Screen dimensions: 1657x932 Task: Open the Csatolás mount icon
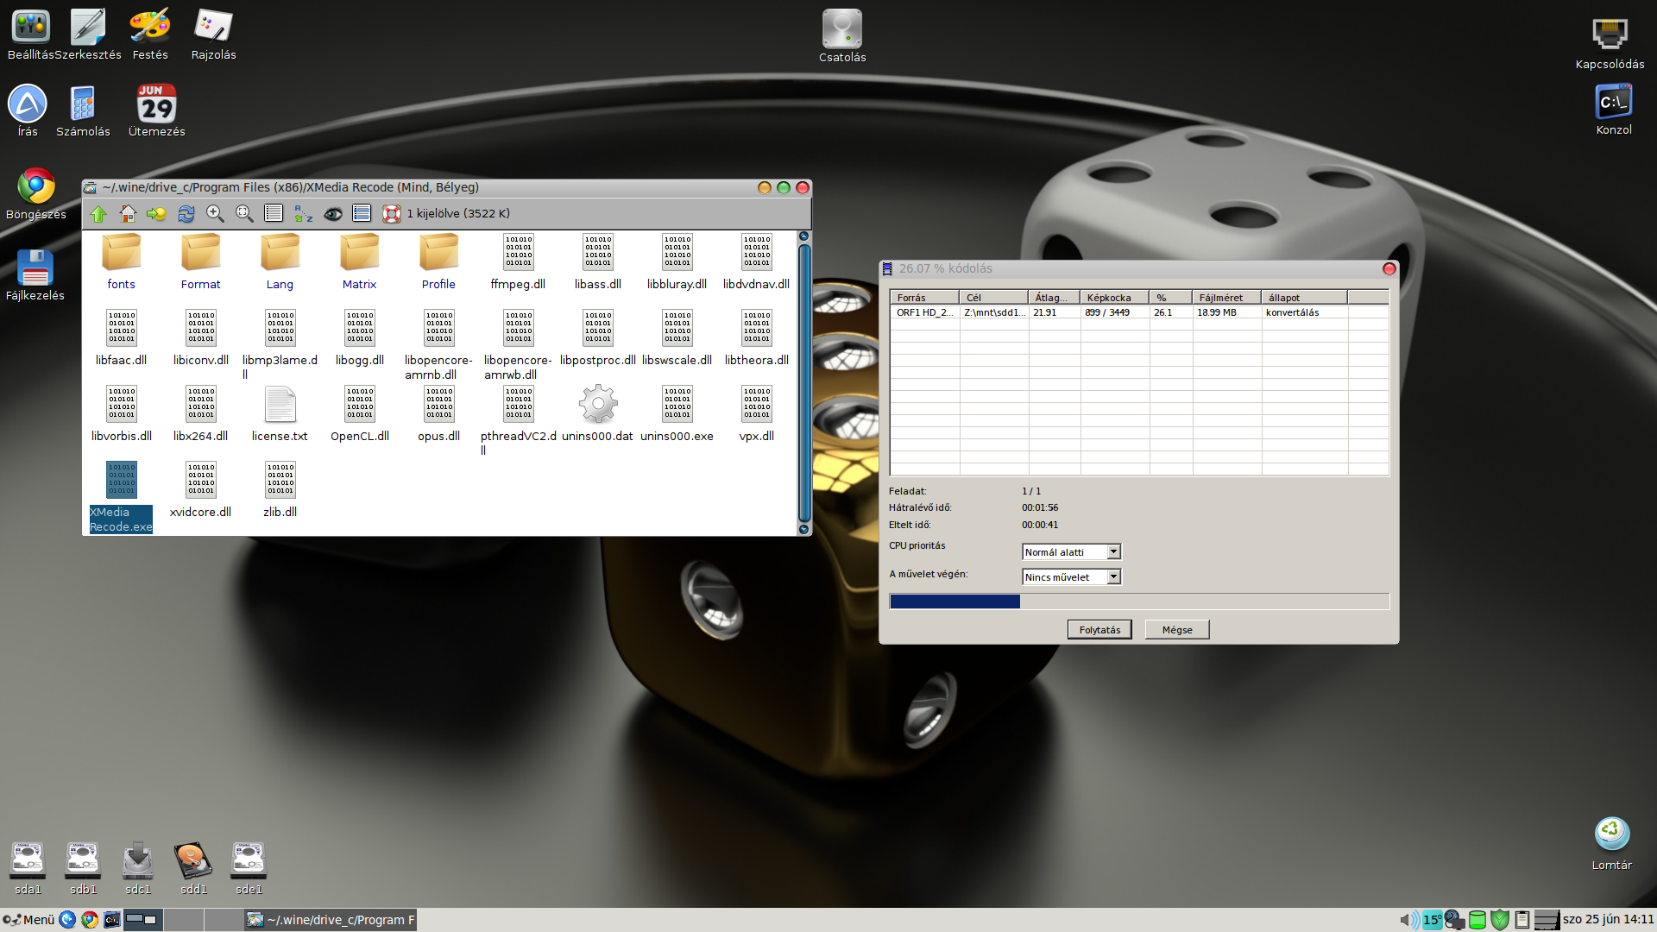tap(842, 36)
